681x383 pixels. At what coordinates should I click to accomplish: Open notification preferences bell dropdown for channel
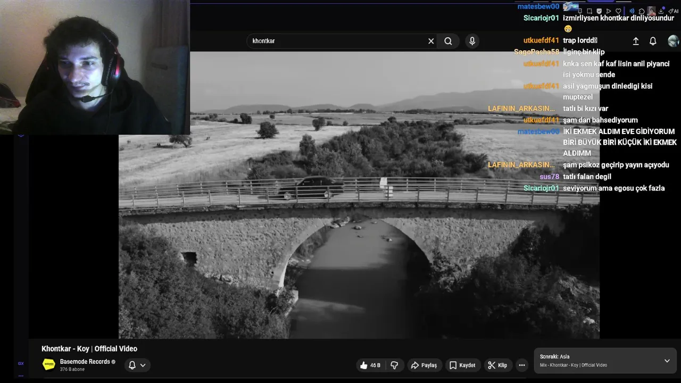(137, 365)
